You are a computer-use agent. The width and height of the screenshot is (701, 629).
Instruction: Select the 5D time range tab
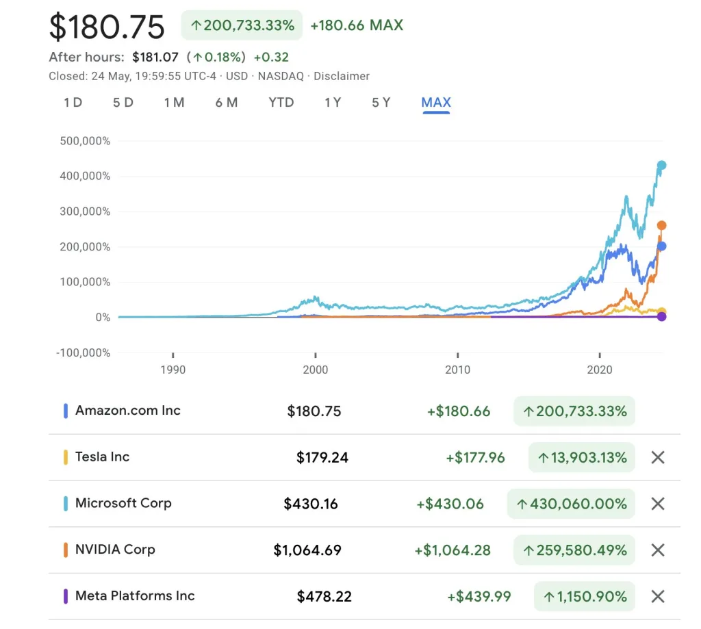pyautogui.click(x=123, y=103)
